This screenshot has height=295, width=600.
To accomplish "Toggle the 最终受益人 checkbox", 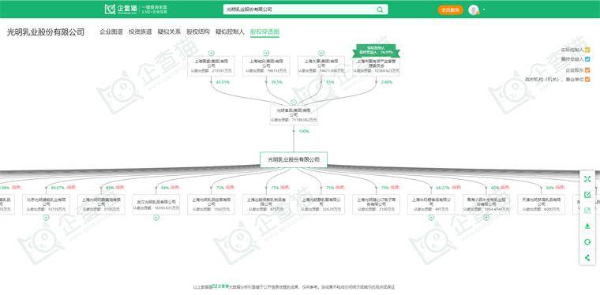I will (587, 59).
